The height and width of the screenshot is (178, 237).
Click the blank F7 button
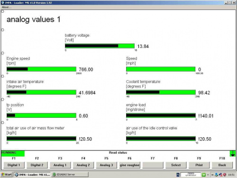click(153, 165)
